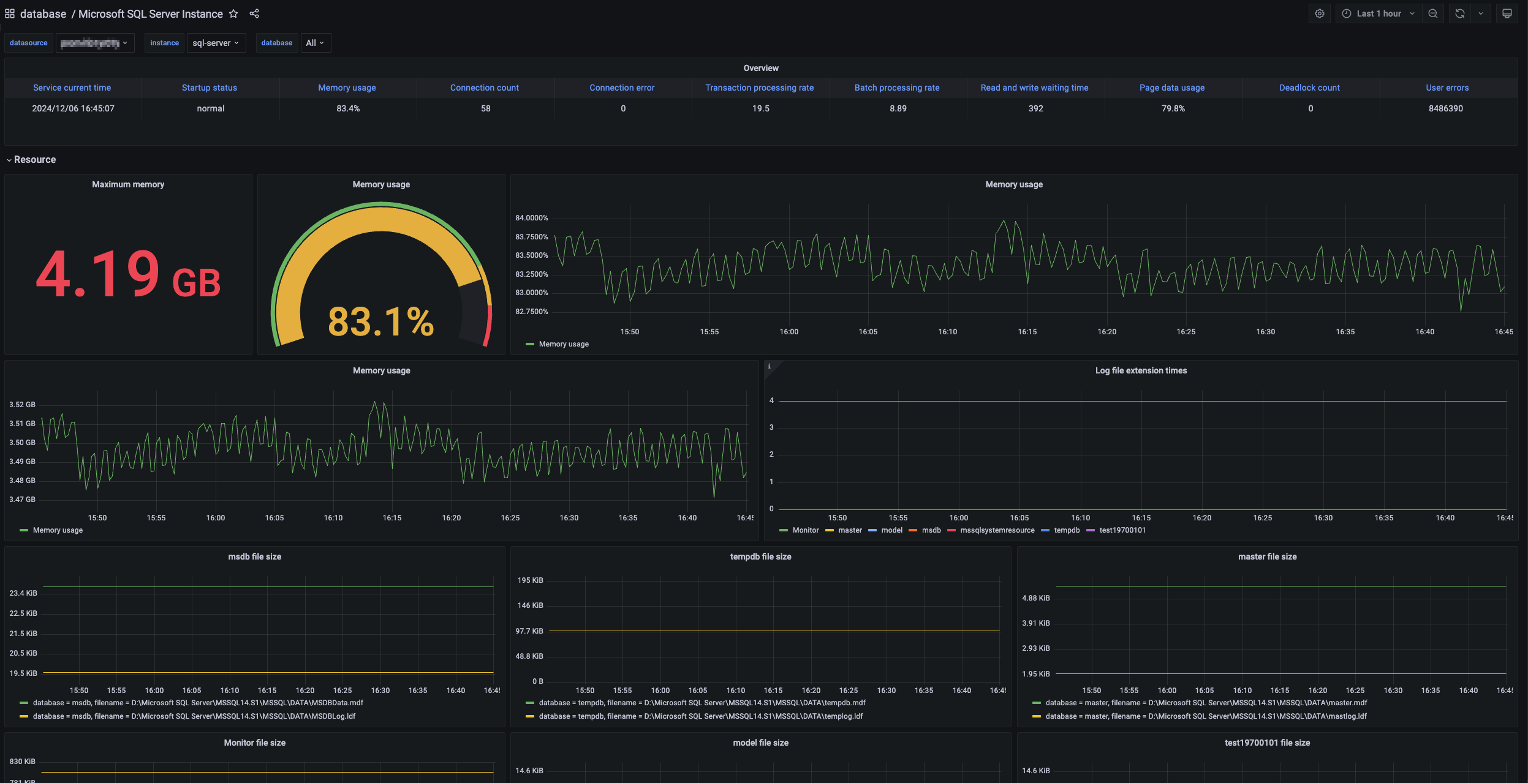The height and width of the screenshot is (783, 1528).
Task: Collapse the Resource row
Action: point(34,160)
